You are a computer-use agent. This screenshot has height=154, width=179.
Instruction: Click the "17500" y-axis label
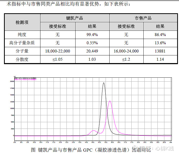(12, 88)
